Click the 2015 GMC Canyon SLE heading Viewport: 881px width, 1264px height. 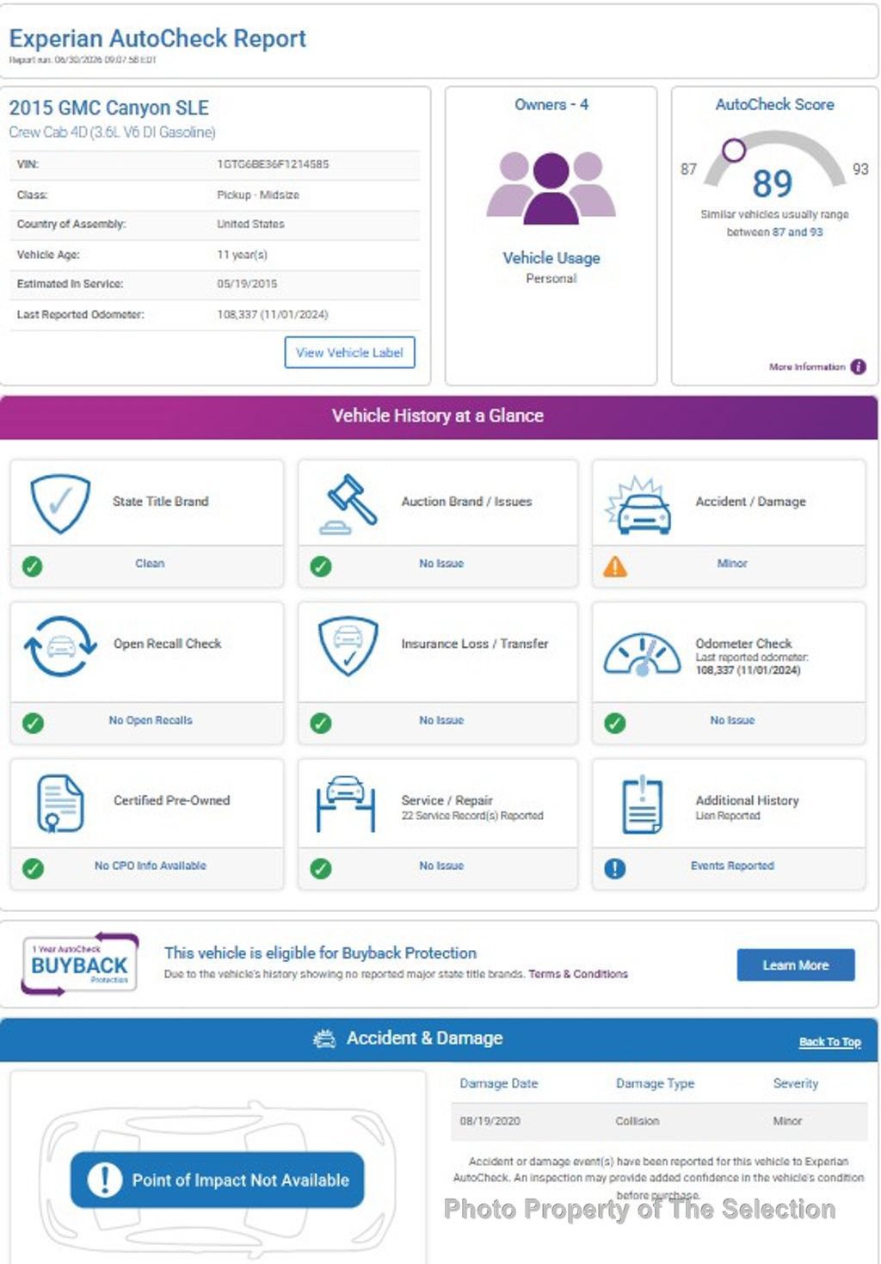(x=109, y=108)
